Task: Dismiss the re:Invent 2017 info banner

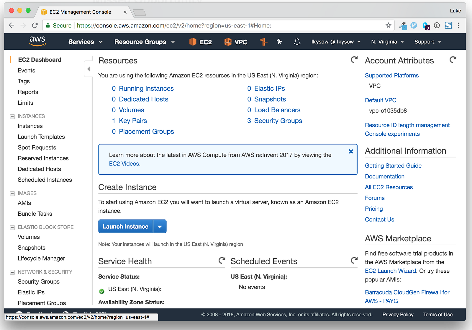Action: [x=351, y=151]
